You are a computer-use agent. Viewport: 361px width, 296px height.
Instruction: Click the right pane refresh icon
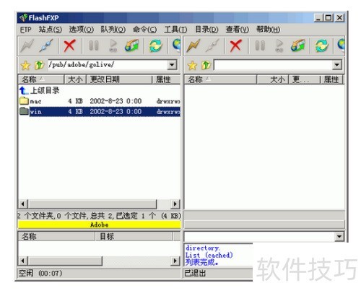322,45
